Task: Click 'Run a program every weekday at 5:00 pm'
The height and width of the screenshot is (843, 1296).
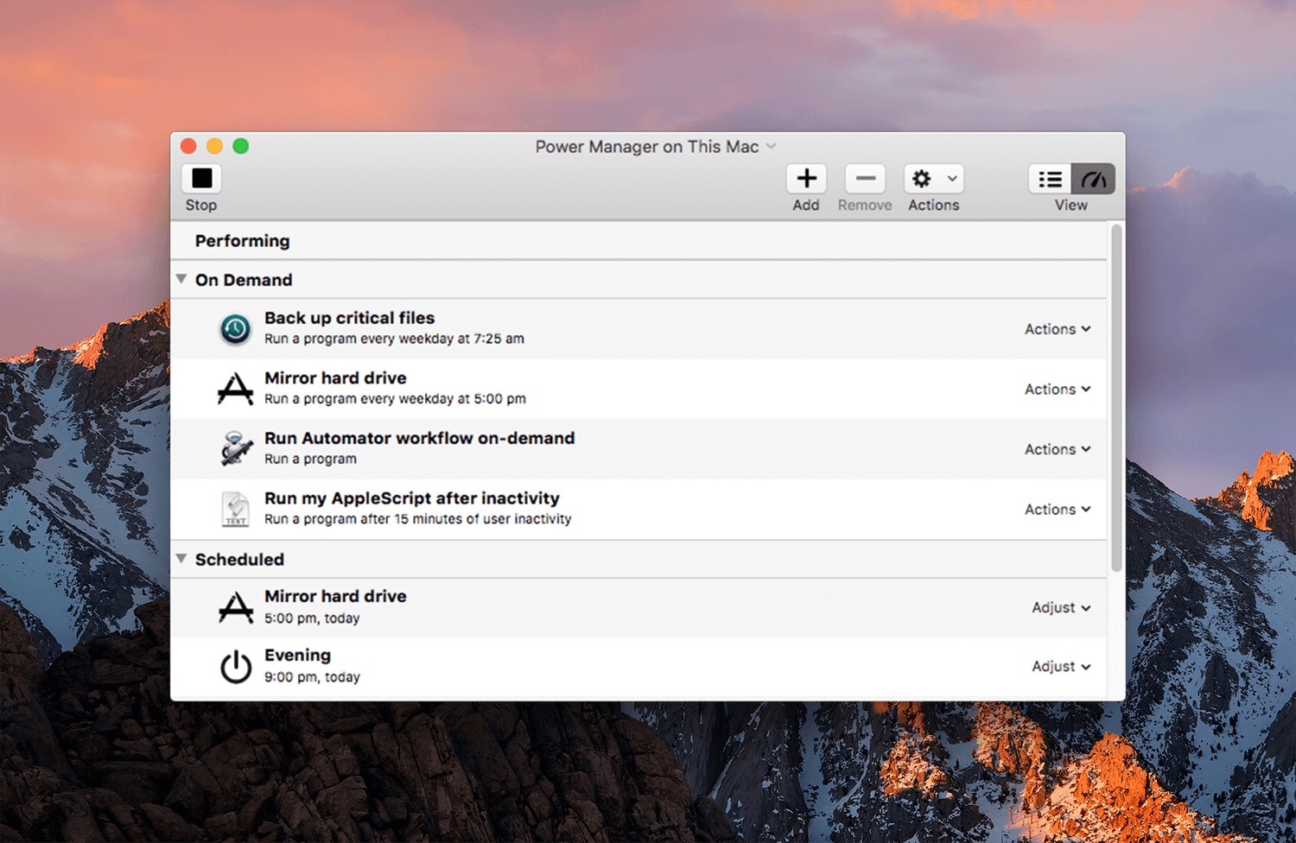Action: pos(395,399)
